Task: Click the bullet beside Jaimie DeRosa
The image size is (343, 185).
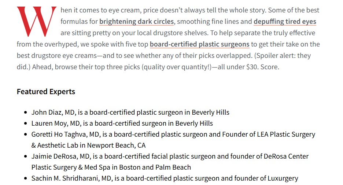Action: click(25, 157)
